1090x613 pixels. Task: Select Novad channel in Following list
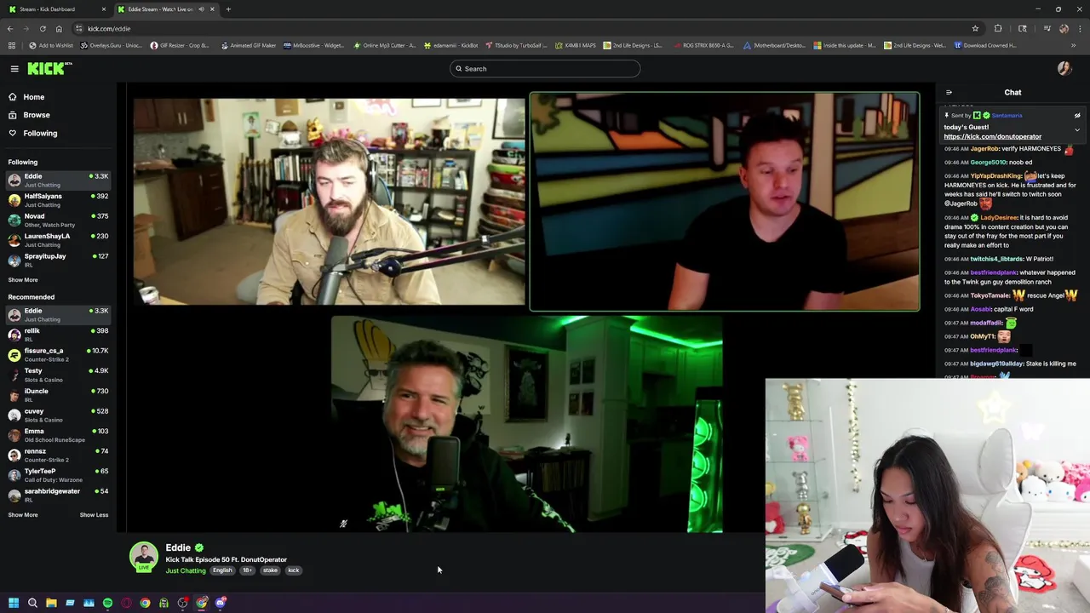[58, 221]
